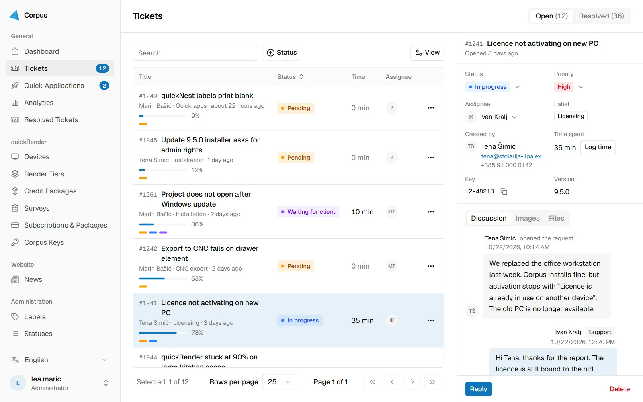Open Credit Packages page

click(60, 191)
